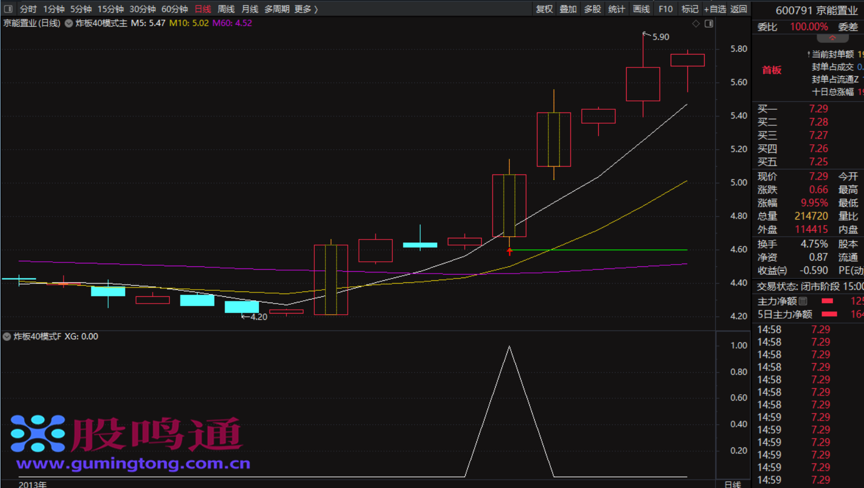
Task: Expand 更多 period options
Action: pos(306,9)
